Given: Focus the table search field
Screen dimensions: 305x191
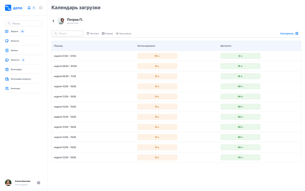Looking at the screenshot, I should (x=67, y=33).
